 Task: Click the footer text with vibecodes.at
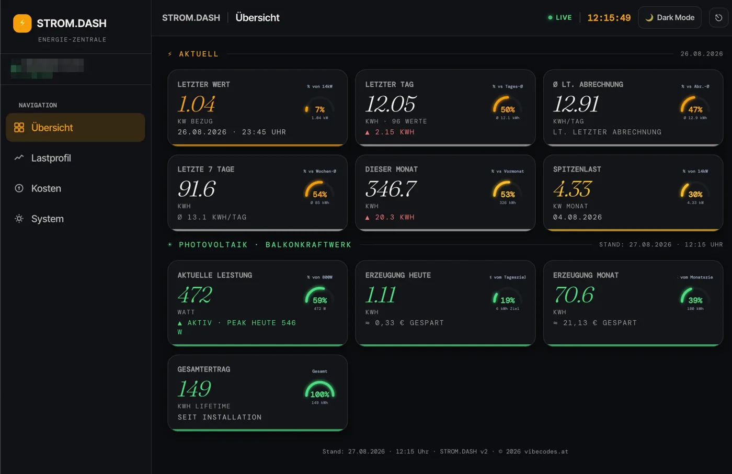coord(445,452)
